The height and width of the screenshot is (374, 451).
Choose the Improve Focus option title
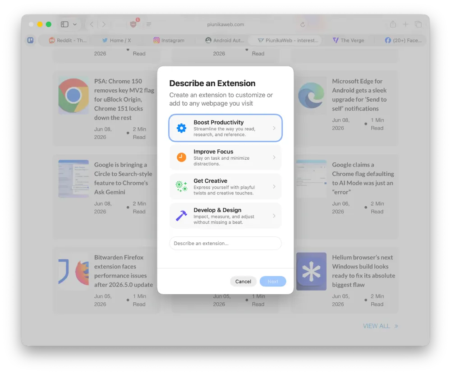213,152
